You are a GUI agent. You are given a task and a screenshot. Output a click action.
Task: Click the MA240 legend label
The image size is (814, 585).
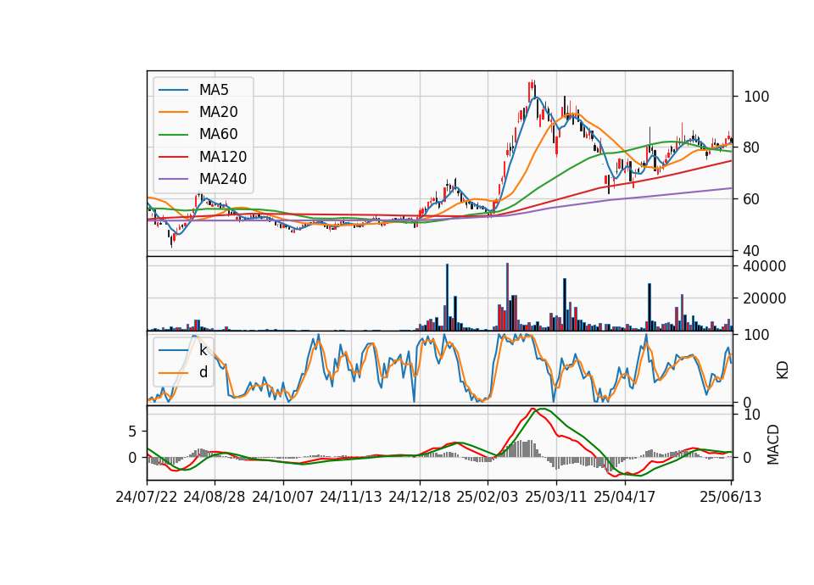coord(223,179)
